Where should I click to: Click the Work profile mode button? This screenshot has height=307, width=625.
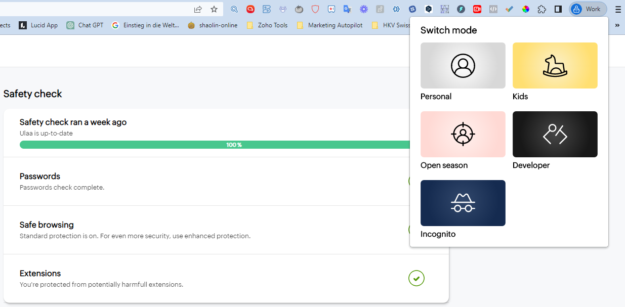588,9
